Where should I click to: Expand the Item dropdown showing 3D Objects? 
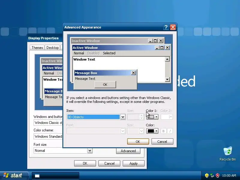[x=123, y=117]
